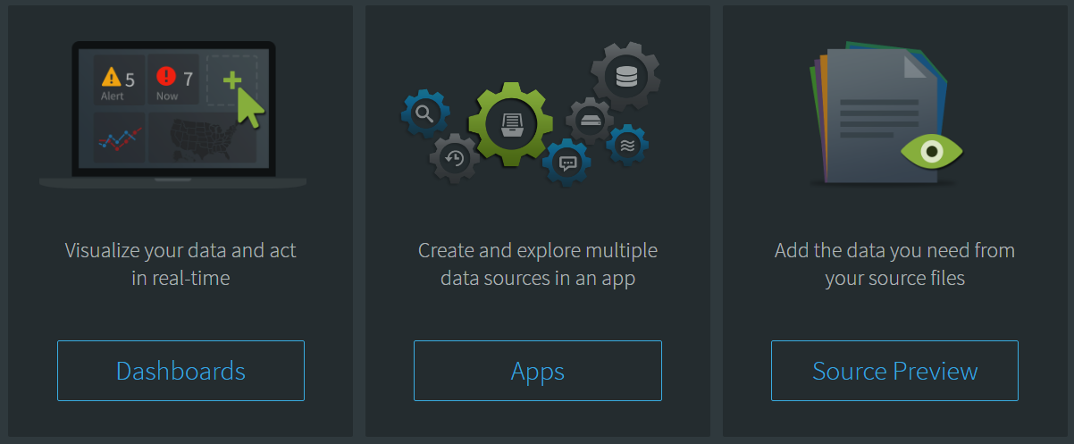Click the red exclamation Now alert icon
This screenshot has width=1074, height=444.
[x=165, y=77]
